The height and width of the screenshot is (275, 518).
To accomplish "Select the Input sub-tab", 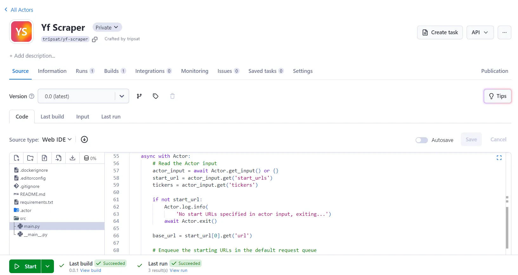I will click(82, 117).
